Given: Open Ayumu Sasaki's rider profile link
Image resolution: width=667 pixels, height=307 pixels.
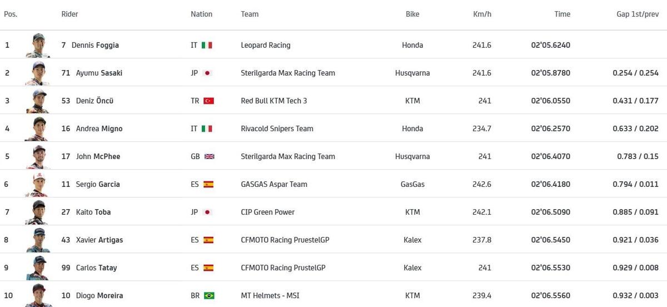Looking at the screenshot, I should click(99, 73).
